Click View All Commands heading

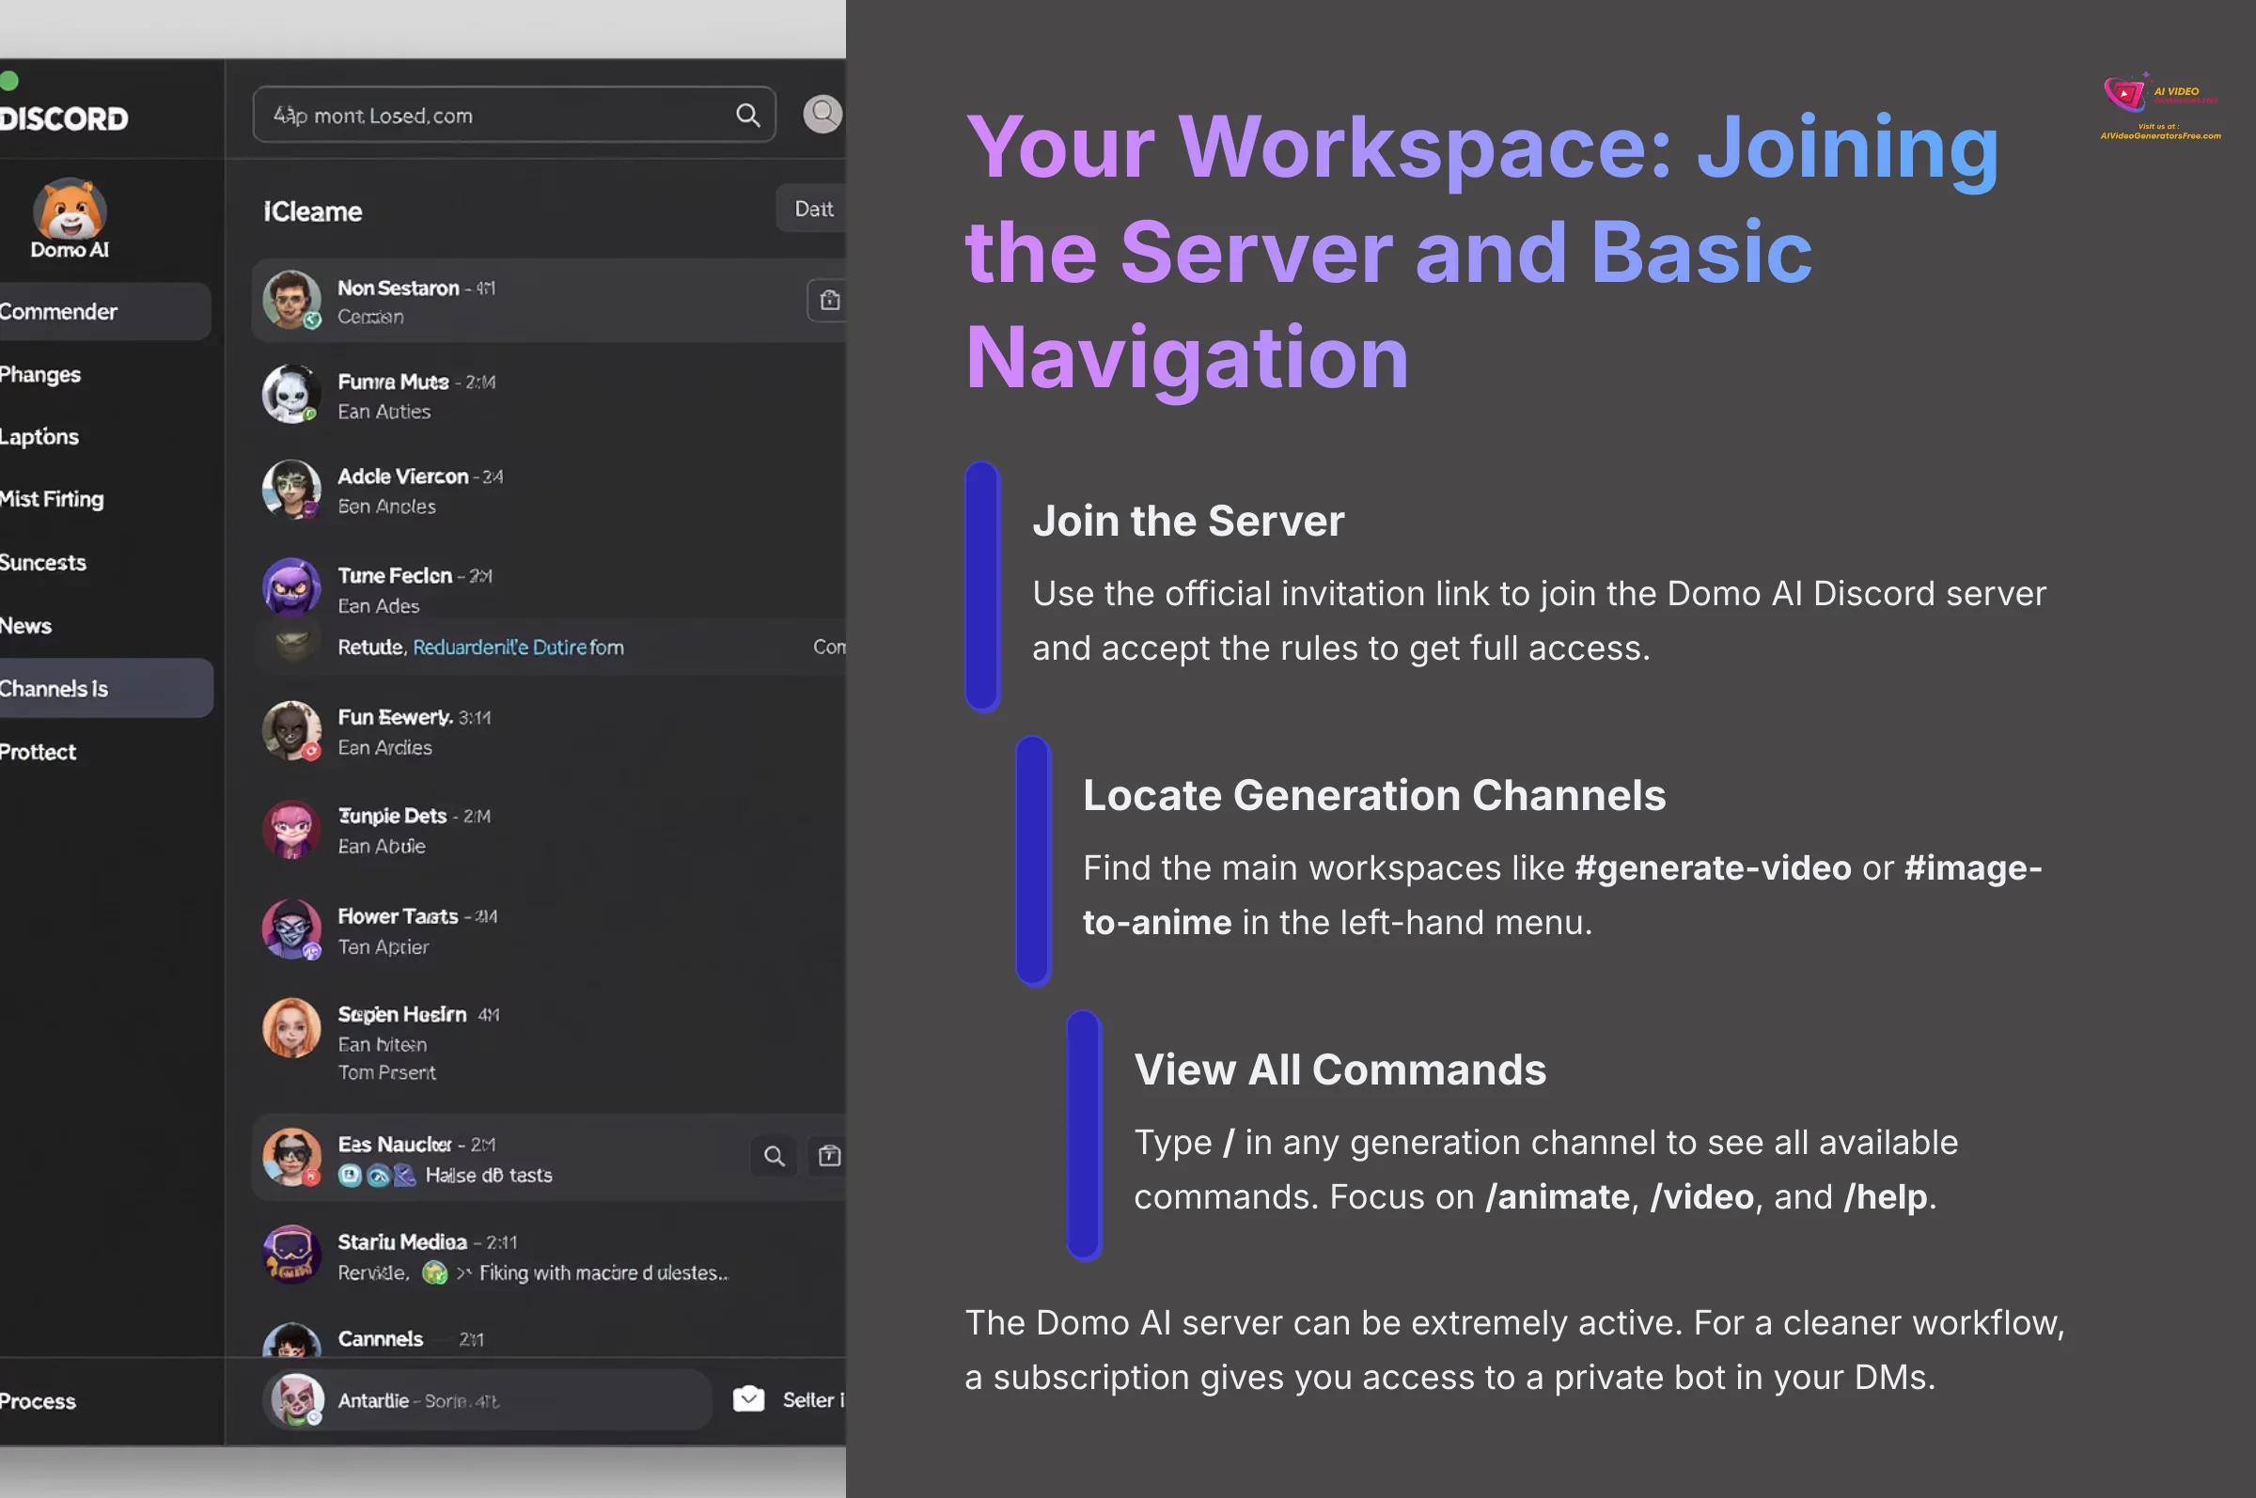click(x=1339, y=1069)
